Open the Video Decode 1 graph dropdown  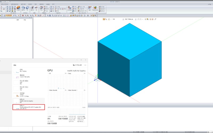72,90
